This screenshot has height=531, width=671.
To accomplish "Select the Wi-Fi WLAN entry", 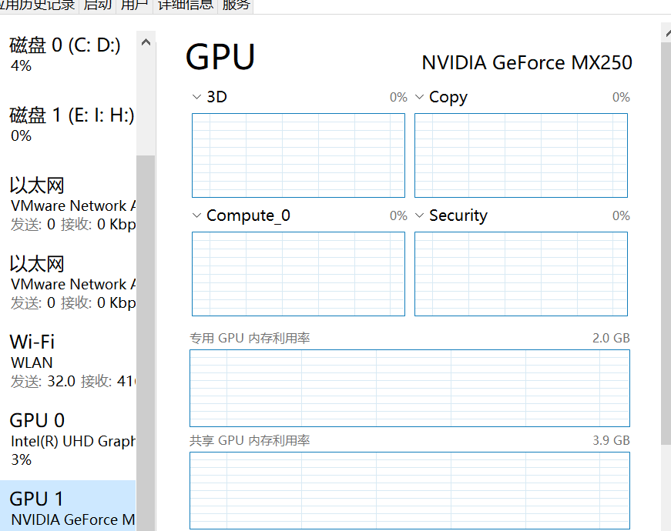I will coord(68,361).
